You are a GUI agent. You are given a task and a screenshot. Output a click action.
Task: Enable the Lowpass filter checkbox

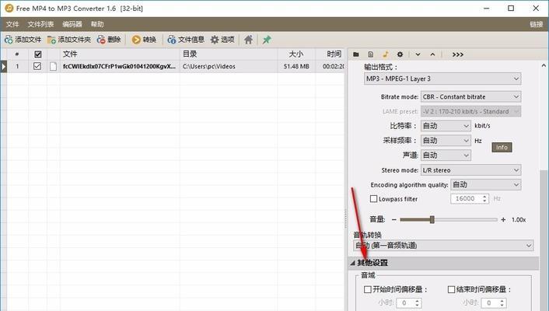point(373,199)
